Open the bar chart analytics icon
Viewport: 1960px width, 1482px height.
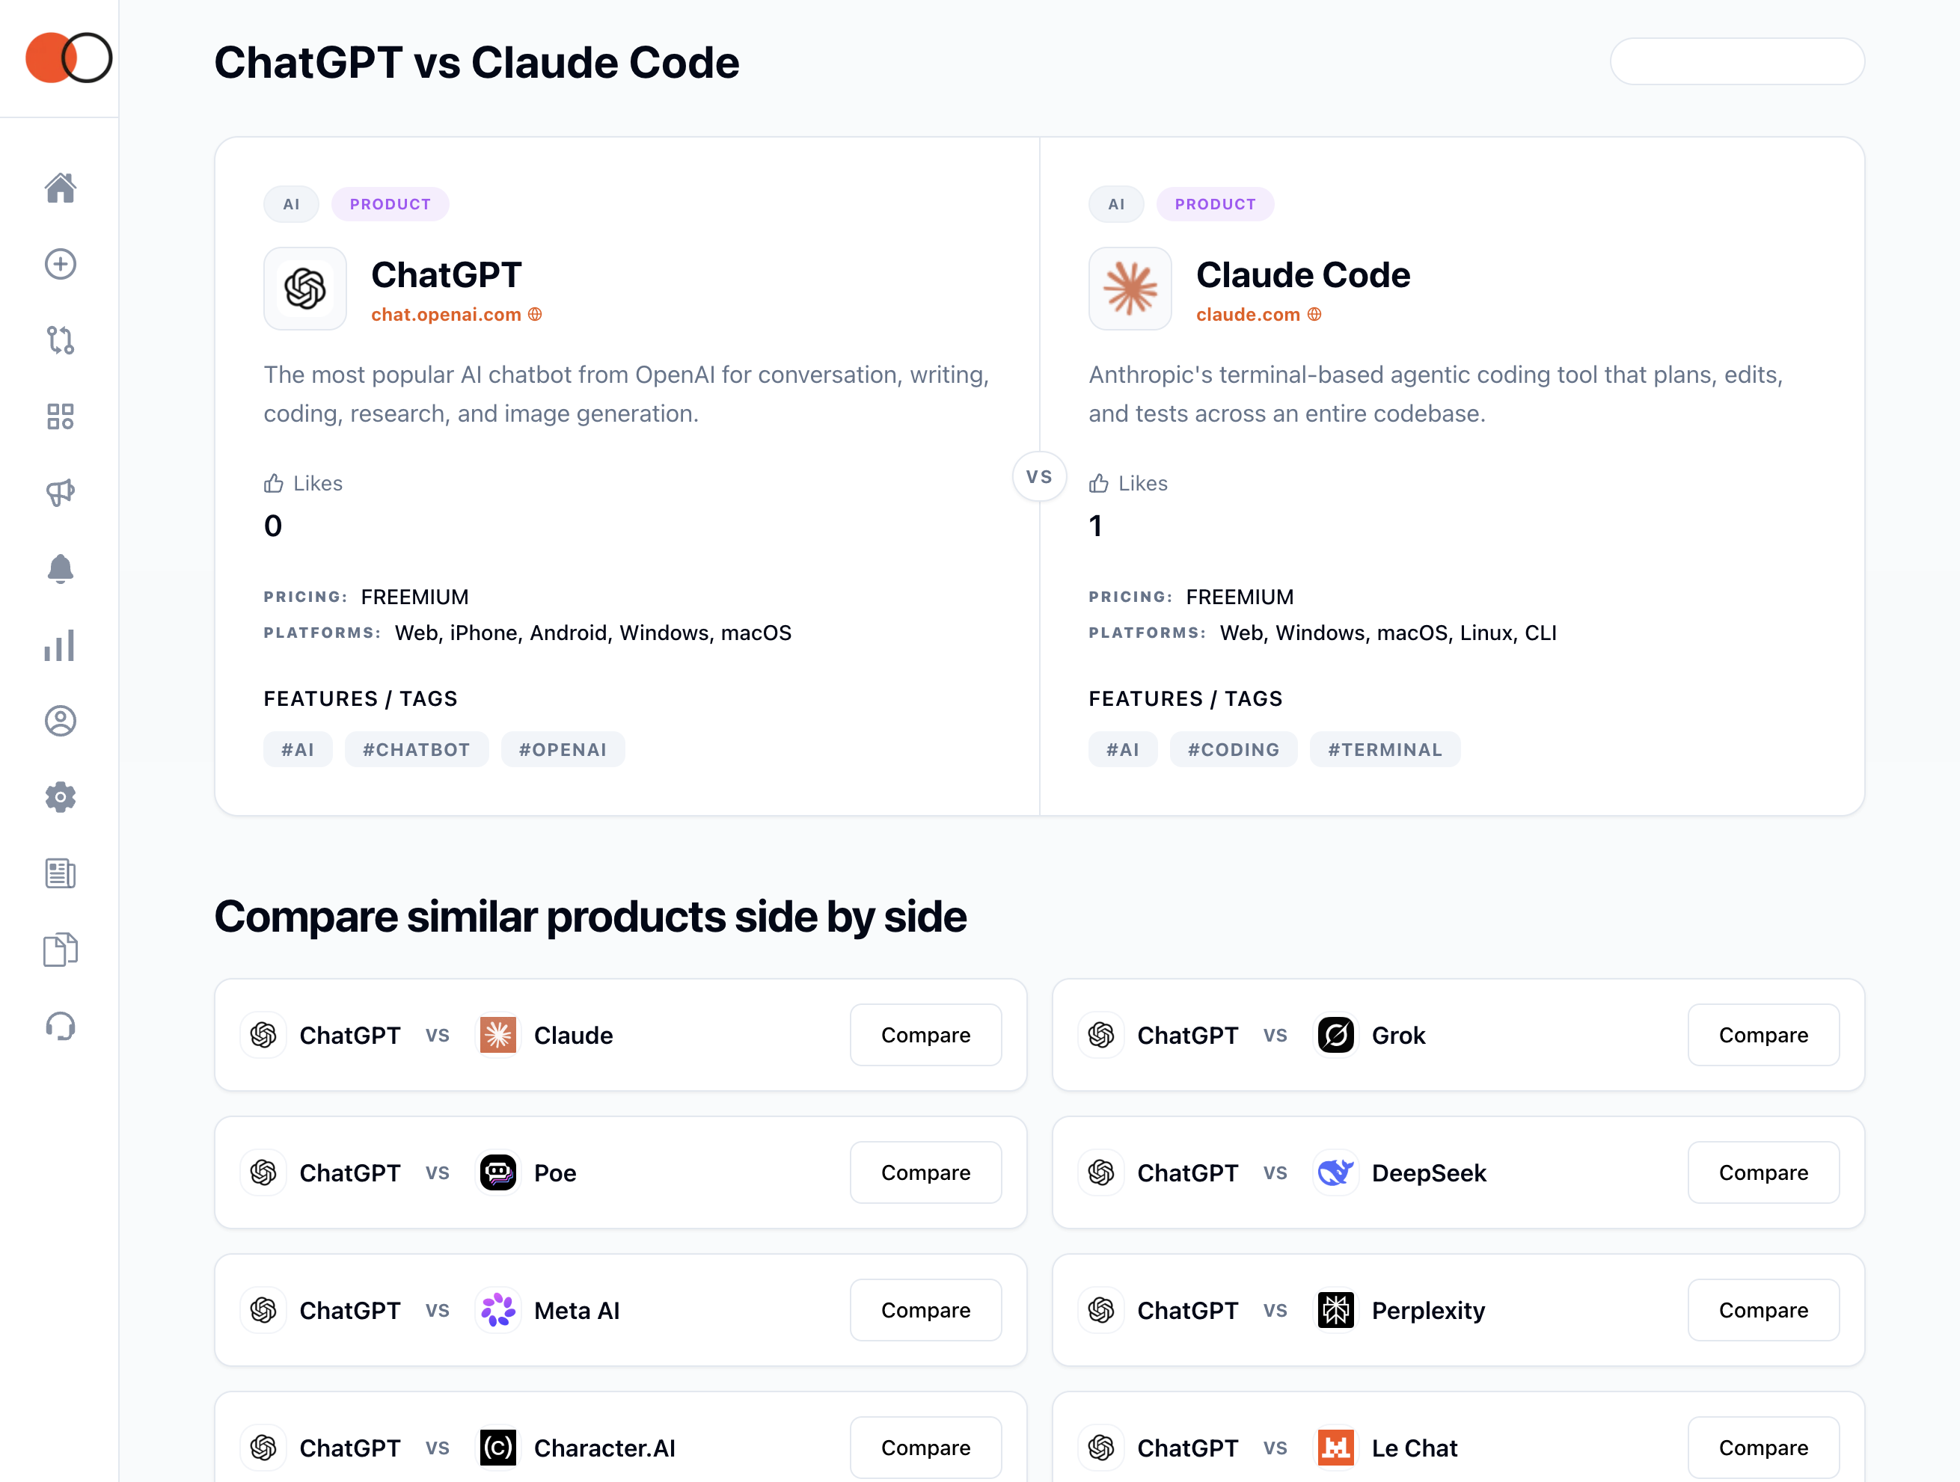pos(61,645)
